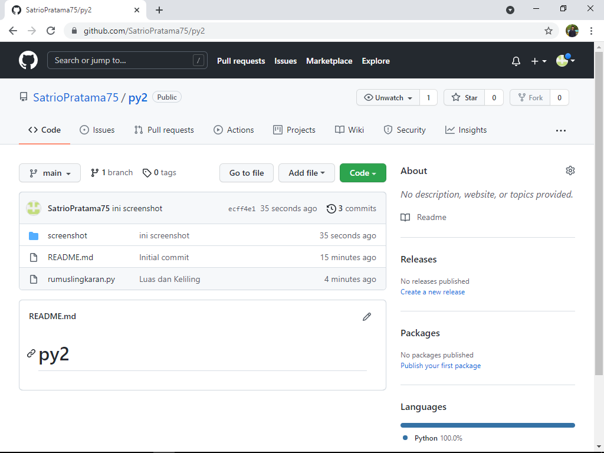Screen dimensions: 604x453
Task: Close the SatrioPratama75/py2 tab
Action: coord(137,10)
